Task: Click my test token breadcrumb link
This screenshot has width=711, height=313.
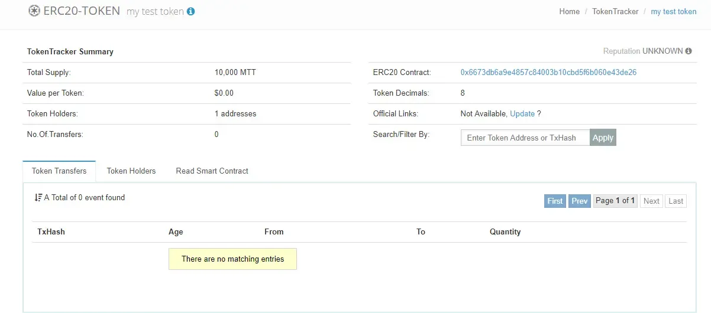Action: (x=674, y=11)
